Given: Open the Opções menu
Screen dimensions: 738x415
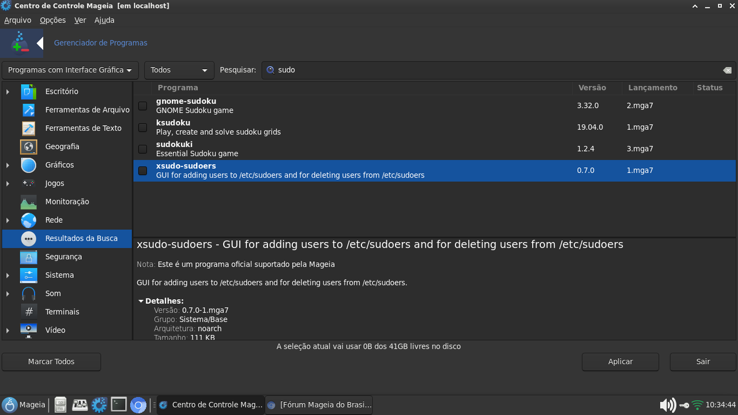Looking at the screenshot, I should (x=53, y=20).
